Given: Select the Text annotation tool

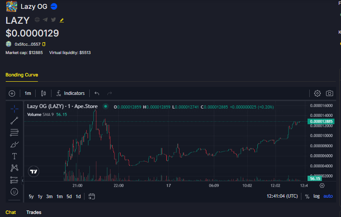Looking at the screenshot, I should point(15,156).
